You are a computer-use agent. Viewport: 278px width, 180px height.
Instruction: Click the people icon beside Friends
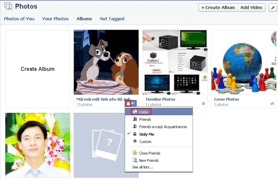click(135, 119)
